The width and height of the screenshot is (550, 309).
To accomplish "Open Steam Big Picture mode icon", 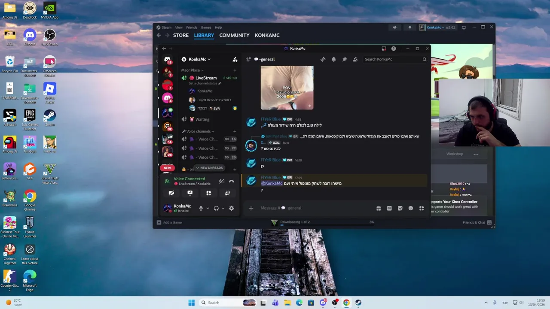I will coord(464,27).
